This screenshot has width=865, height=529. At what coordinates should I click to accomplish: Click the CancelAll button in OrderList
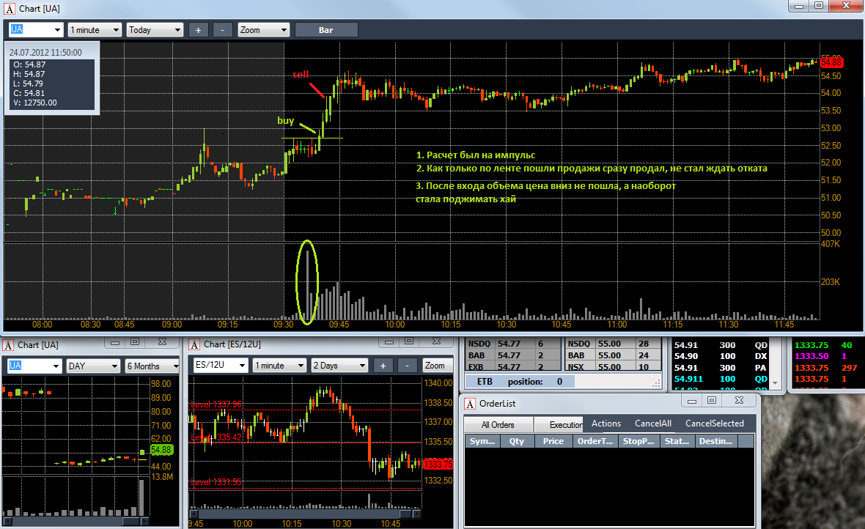tap(653, 423)
